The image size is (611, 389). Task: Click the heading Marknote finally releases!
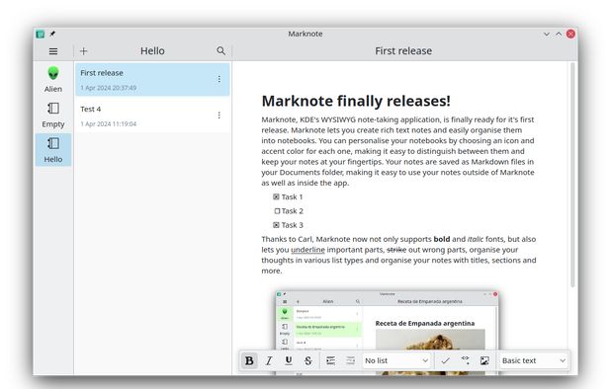click(356, 101)
